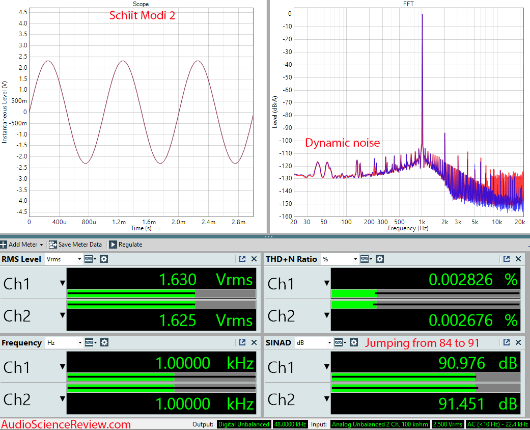Select SINAD Ch1 reading 90.976 dB
Viewport: 530px width, 430px height.
pyautogui.click(x=478, y=363)
